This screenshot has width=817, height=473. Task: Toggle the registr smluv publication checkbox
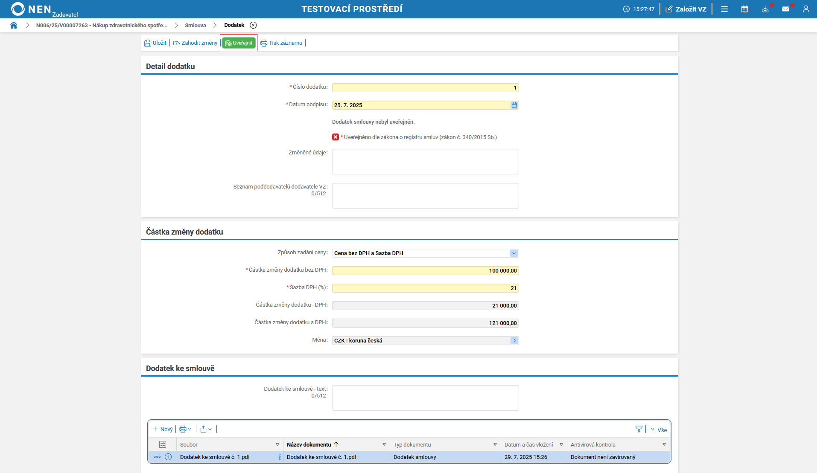click(336, 137)
